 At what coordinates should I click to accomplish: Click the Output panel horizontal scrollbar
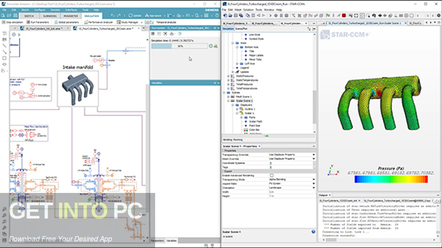(x=331, y=240)
